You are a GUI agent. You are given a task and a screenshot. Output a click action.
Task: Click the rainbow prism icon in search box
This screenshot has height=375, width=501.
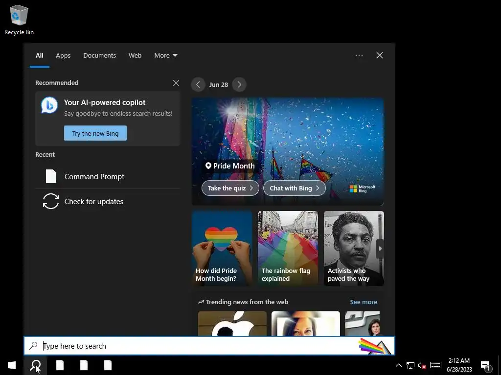(375, 346)
